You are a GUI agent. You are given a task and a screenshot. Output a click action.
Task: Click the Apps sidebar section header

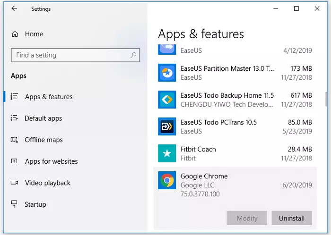(x=18, y=76)
